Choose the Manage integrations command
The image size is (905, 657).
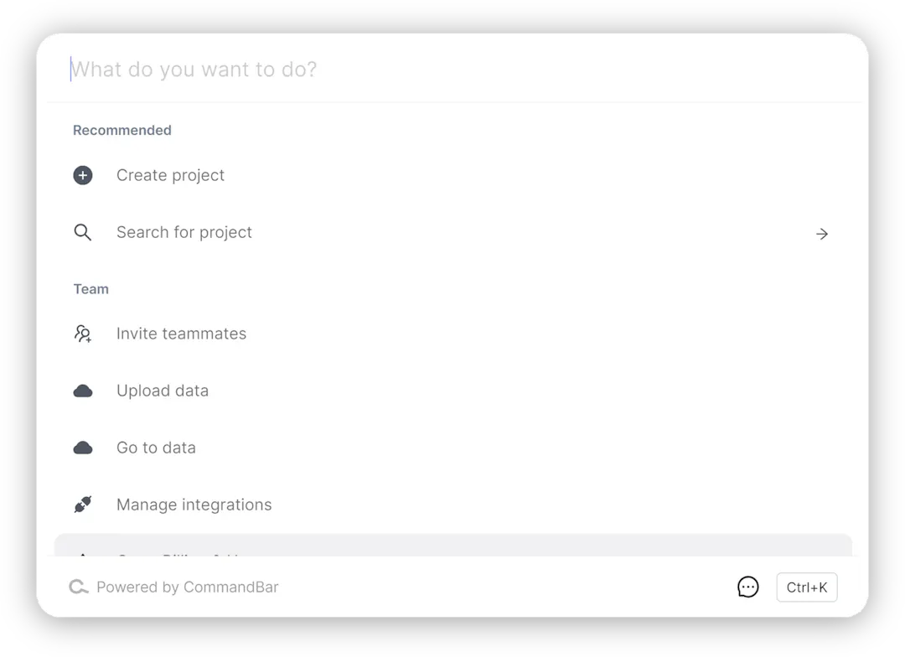194,504
